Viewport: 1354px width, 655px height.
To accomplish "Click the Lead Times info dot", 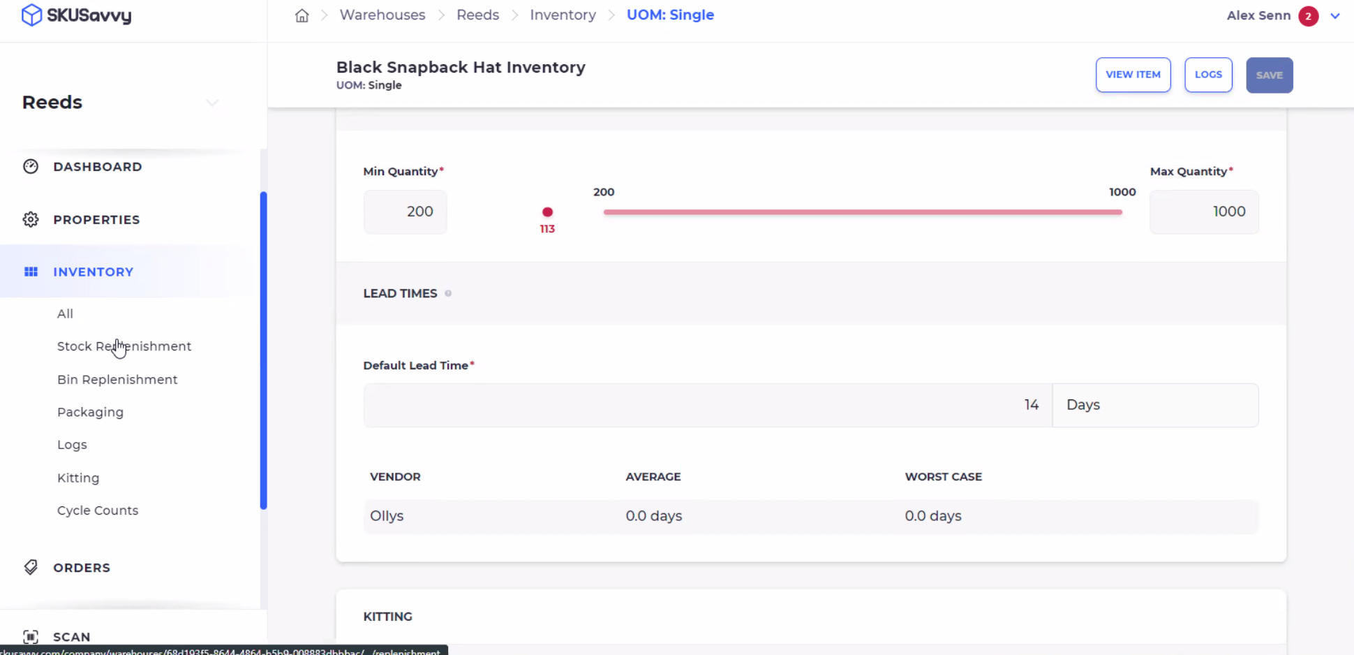I will [x=448, y=293].
